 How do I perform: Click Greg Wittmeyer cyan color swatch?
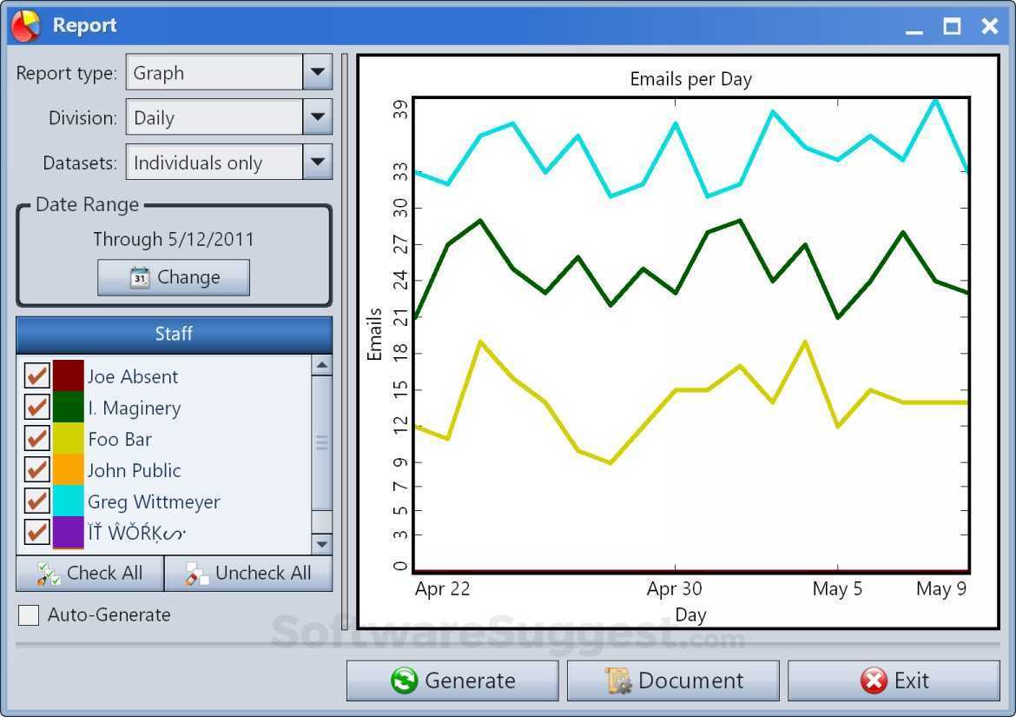(x=68, y=501)
